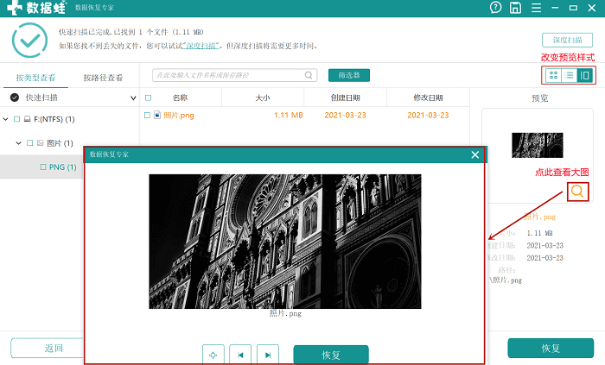Click the 深度扫描 hyperlink in the message
Image resolution: width=605 pixels, height=365 pixels.
point(201,46)
